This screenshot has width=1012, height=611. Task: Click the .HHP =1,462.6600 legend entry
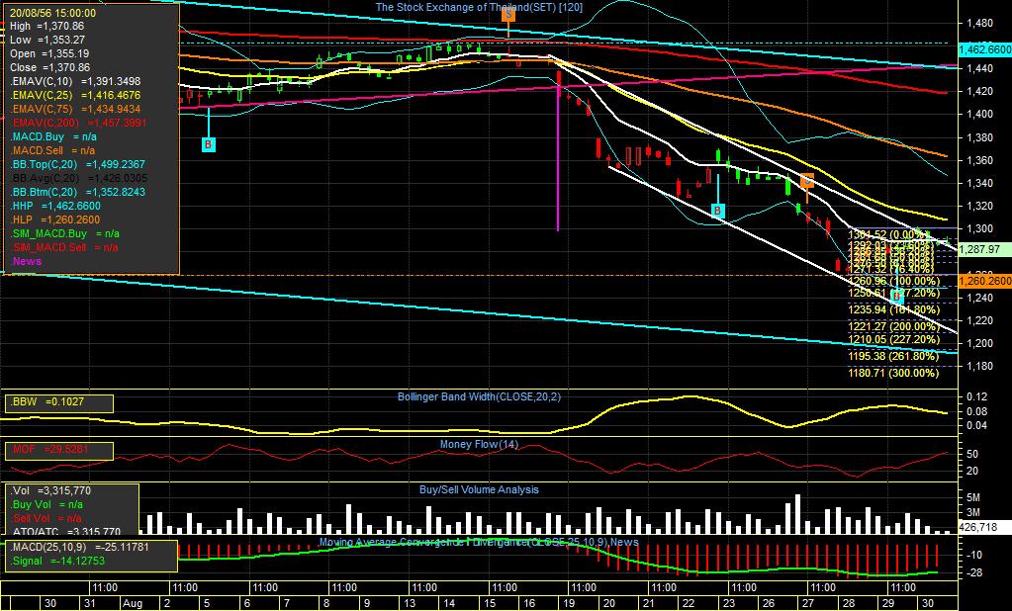point(54,206)
